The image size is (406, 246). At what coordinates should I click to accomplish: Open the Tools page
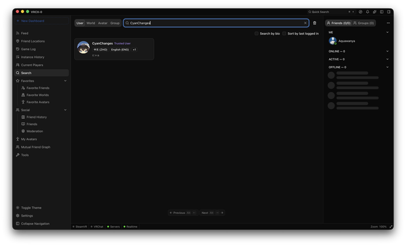pos(41,155)
